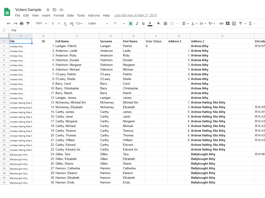The image size is (265, 198).
Task: Format cell as currency
Action: (x=53, y=23)
